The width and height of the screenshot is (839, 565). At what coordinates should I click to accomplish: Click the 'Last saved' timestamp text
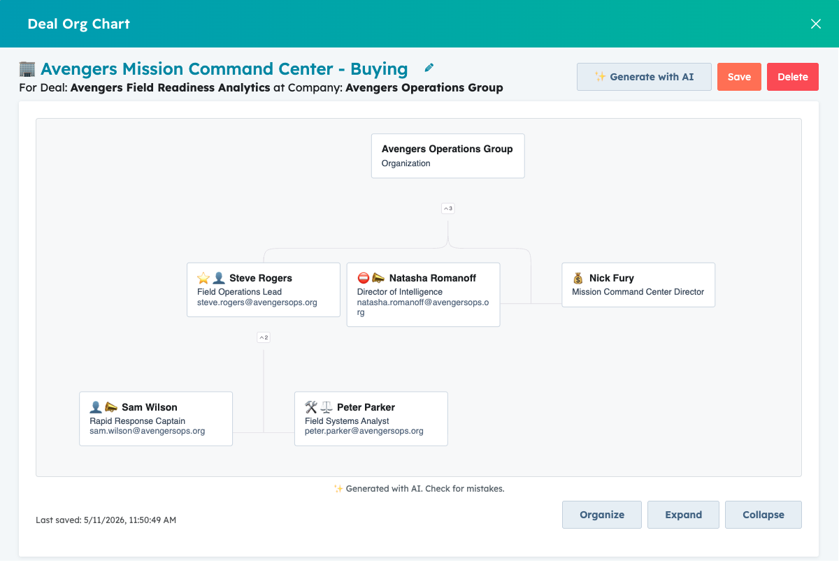(x=106, y=520)
